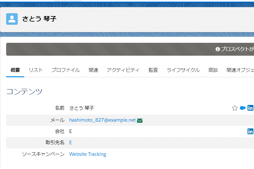Click the 会社 value E
Image resolution: width=254 pixels, height=169 pixels.
coord(70,131)
